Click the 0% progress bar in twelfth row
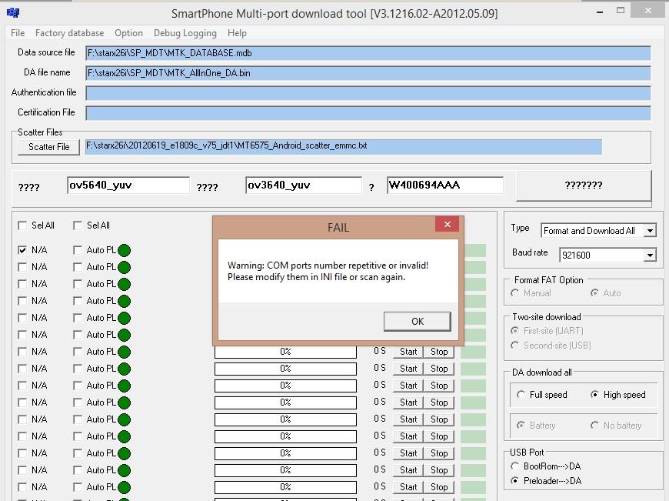Screen dimensions: 669x501 (x=285, y=436)
